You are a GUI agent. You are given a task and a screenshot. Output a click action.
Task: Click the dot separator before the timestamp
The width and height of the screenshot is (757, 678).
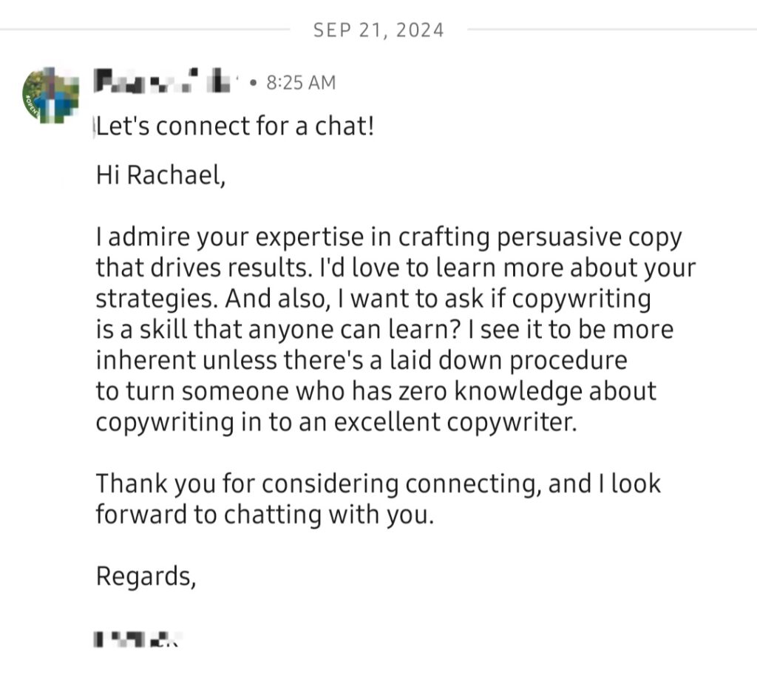[x=253, y=83]
